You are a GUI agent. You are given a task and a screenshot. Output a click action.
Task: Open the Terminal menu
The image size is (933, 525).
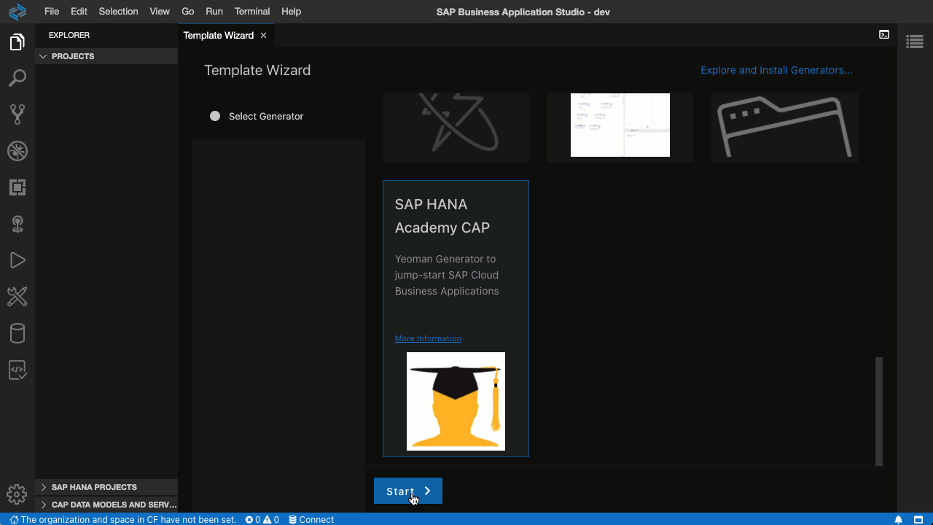[252, 12]
